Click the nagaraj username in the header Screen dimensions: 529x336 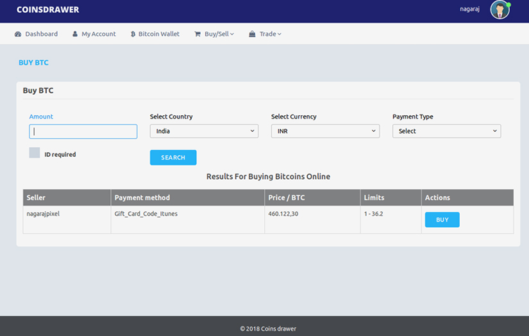coord(469,9)
